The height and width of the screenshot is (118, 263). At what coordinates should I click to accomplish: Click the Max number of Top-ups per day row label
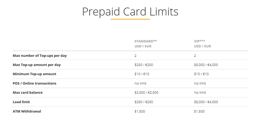coord(40,56)
